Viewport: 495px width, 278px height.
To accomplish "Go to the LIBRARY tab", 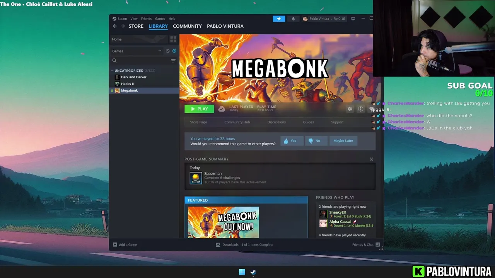I will pyautogui.click(x=158, y=26).
